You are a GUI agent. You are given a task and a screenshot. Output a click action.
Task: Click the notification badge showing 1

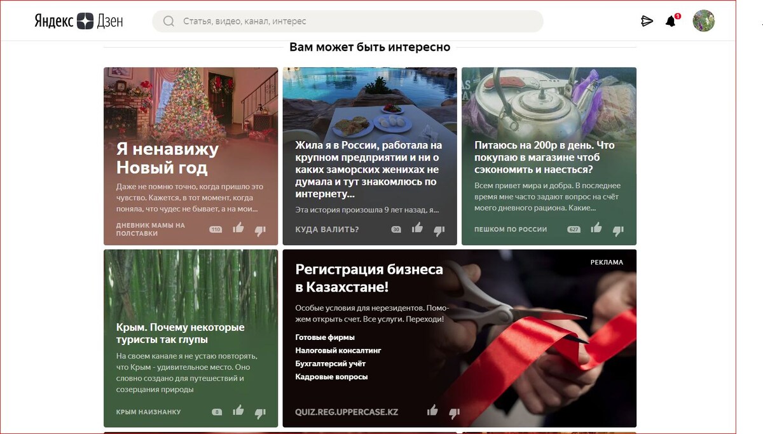676,15
